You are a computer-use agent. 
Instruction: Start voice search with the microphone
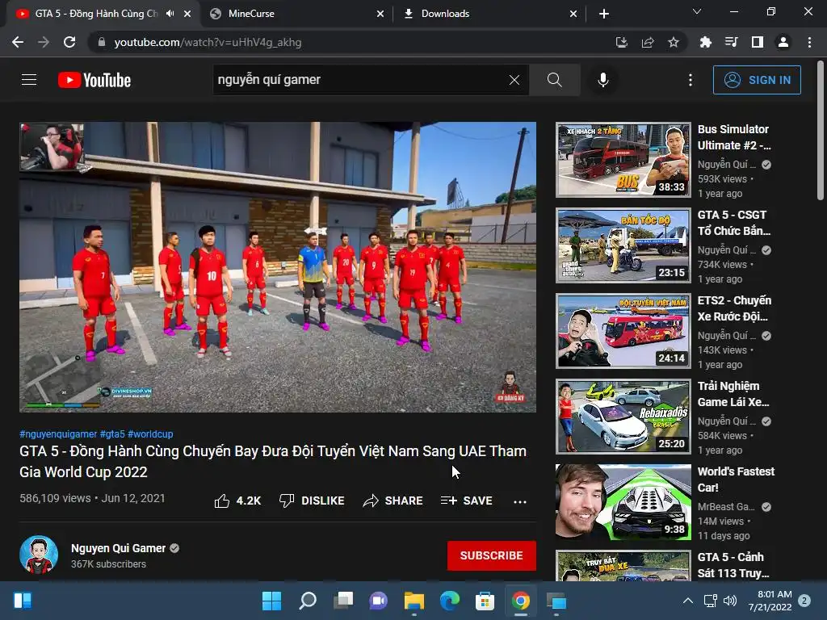(602, 80)
